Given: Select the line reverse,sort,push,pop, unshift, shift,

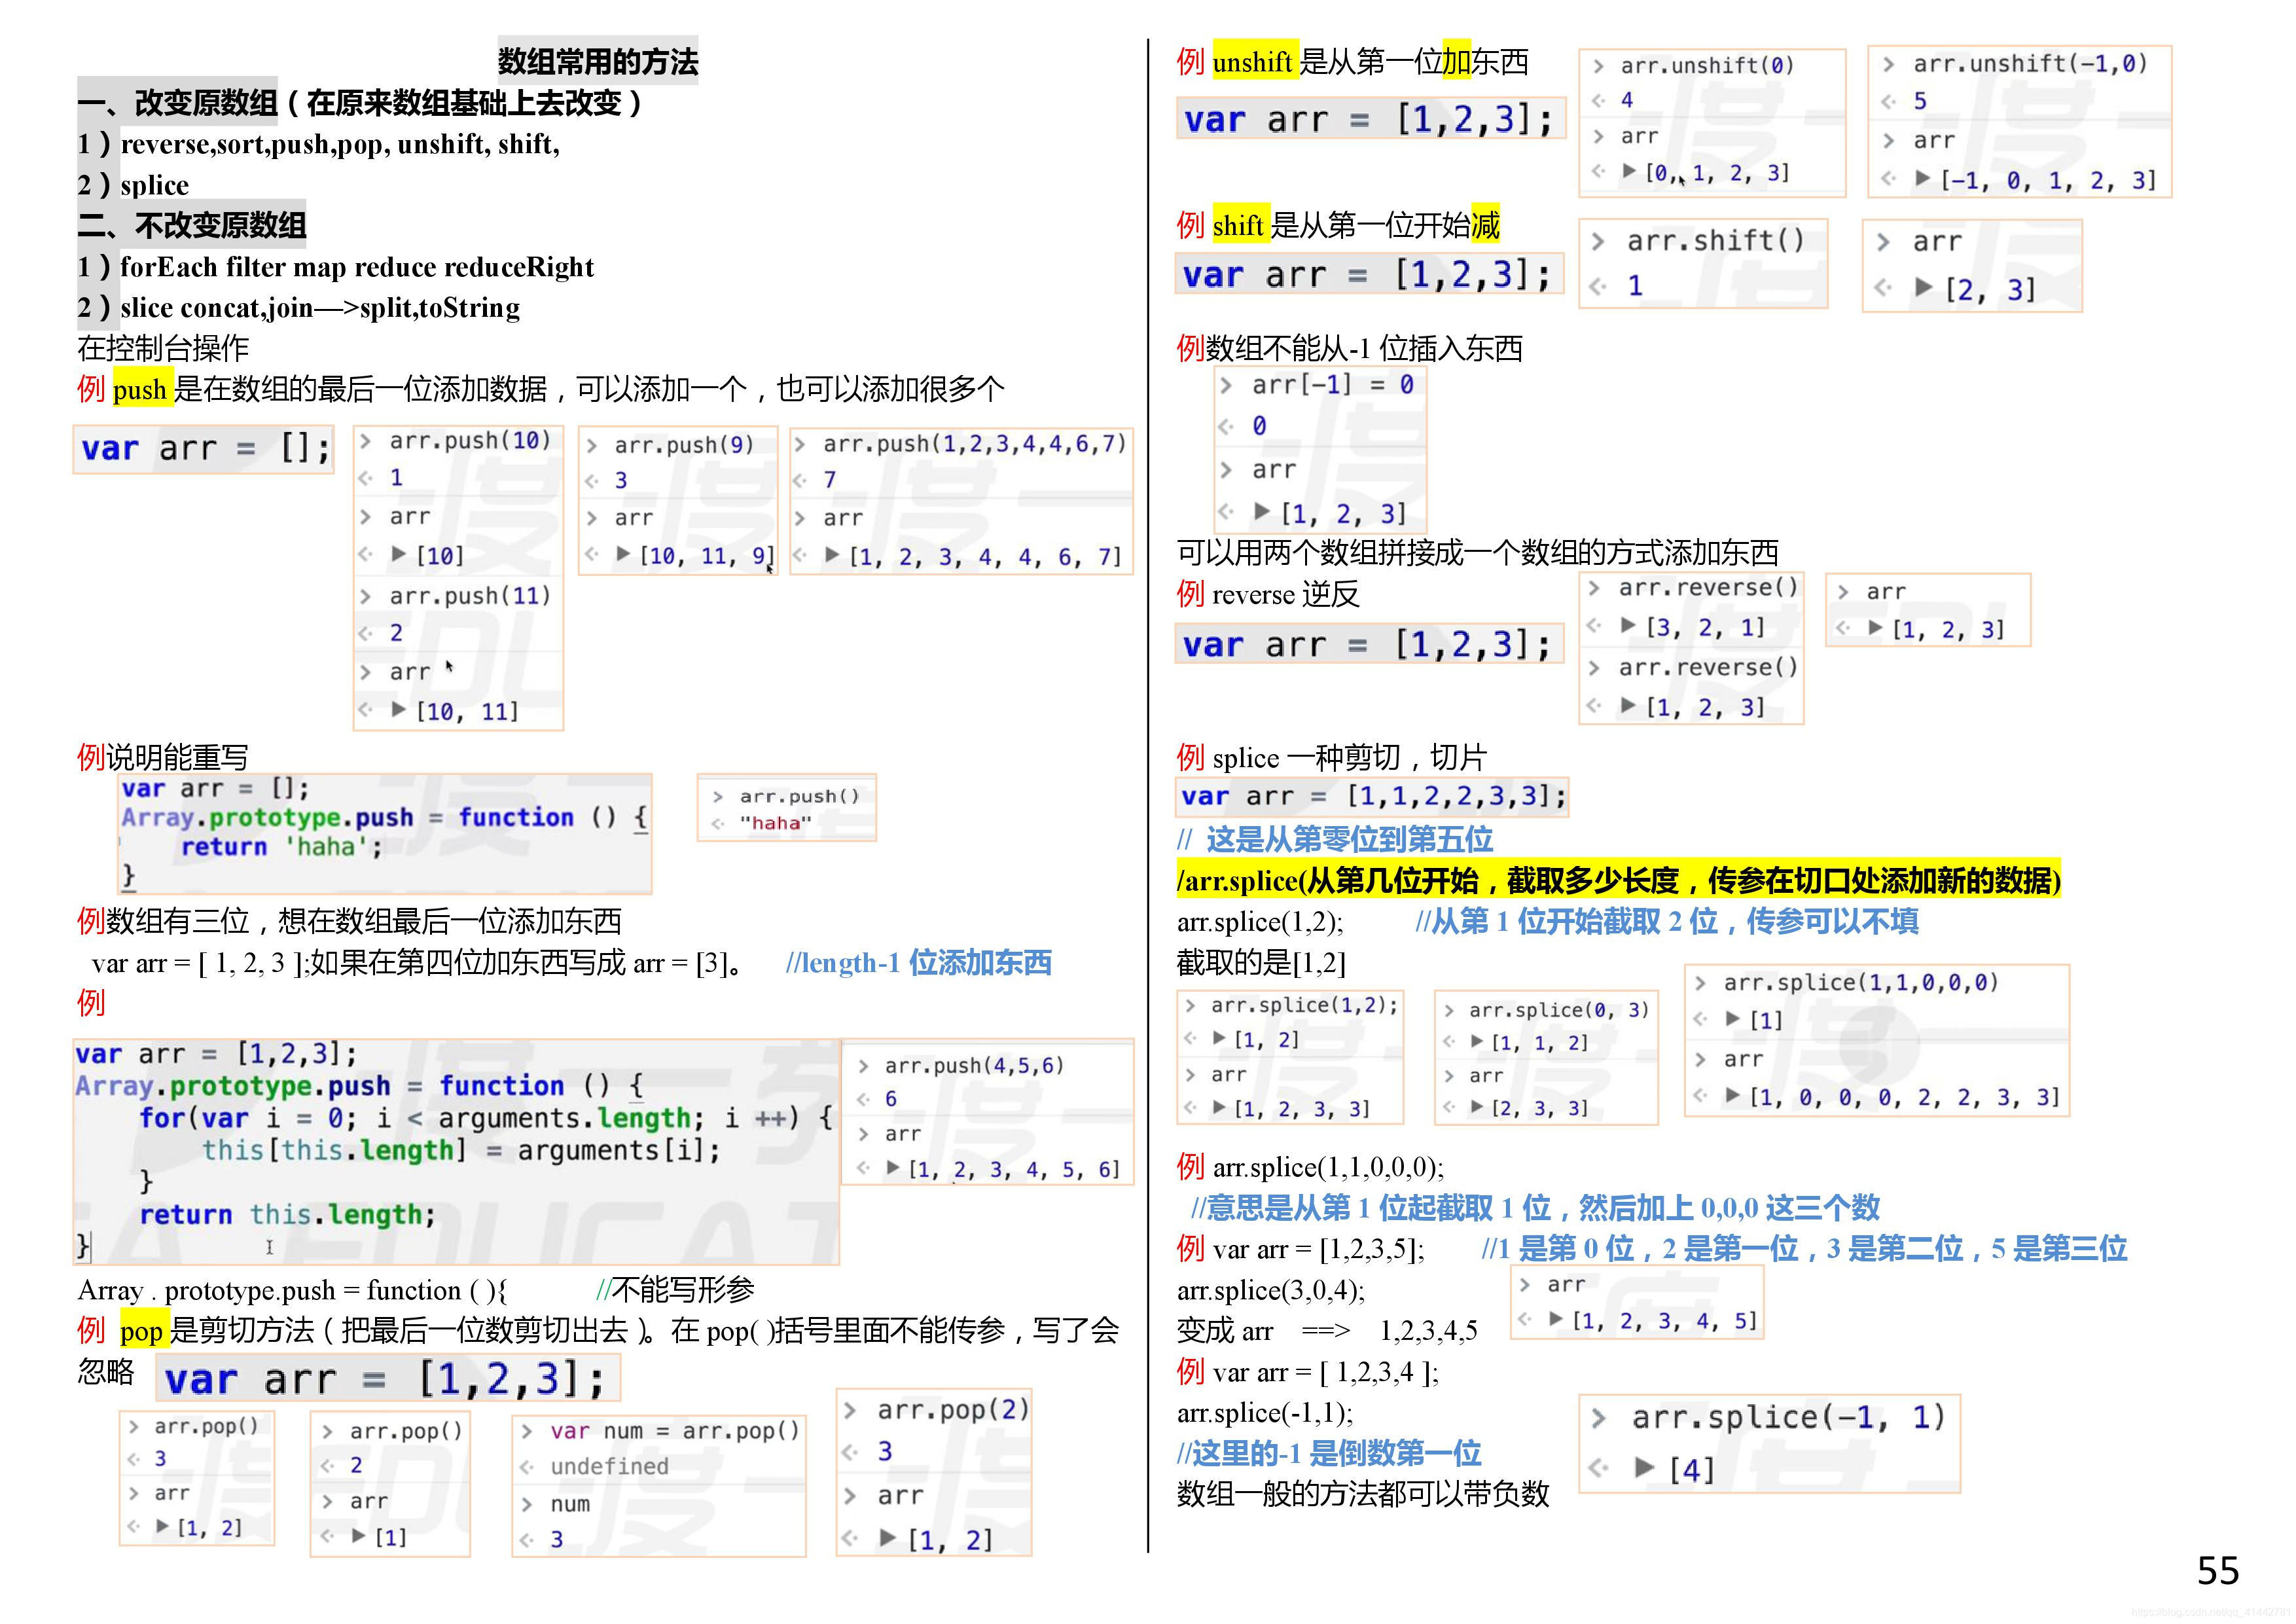Looking at the screenshot, I should (340, 144).
